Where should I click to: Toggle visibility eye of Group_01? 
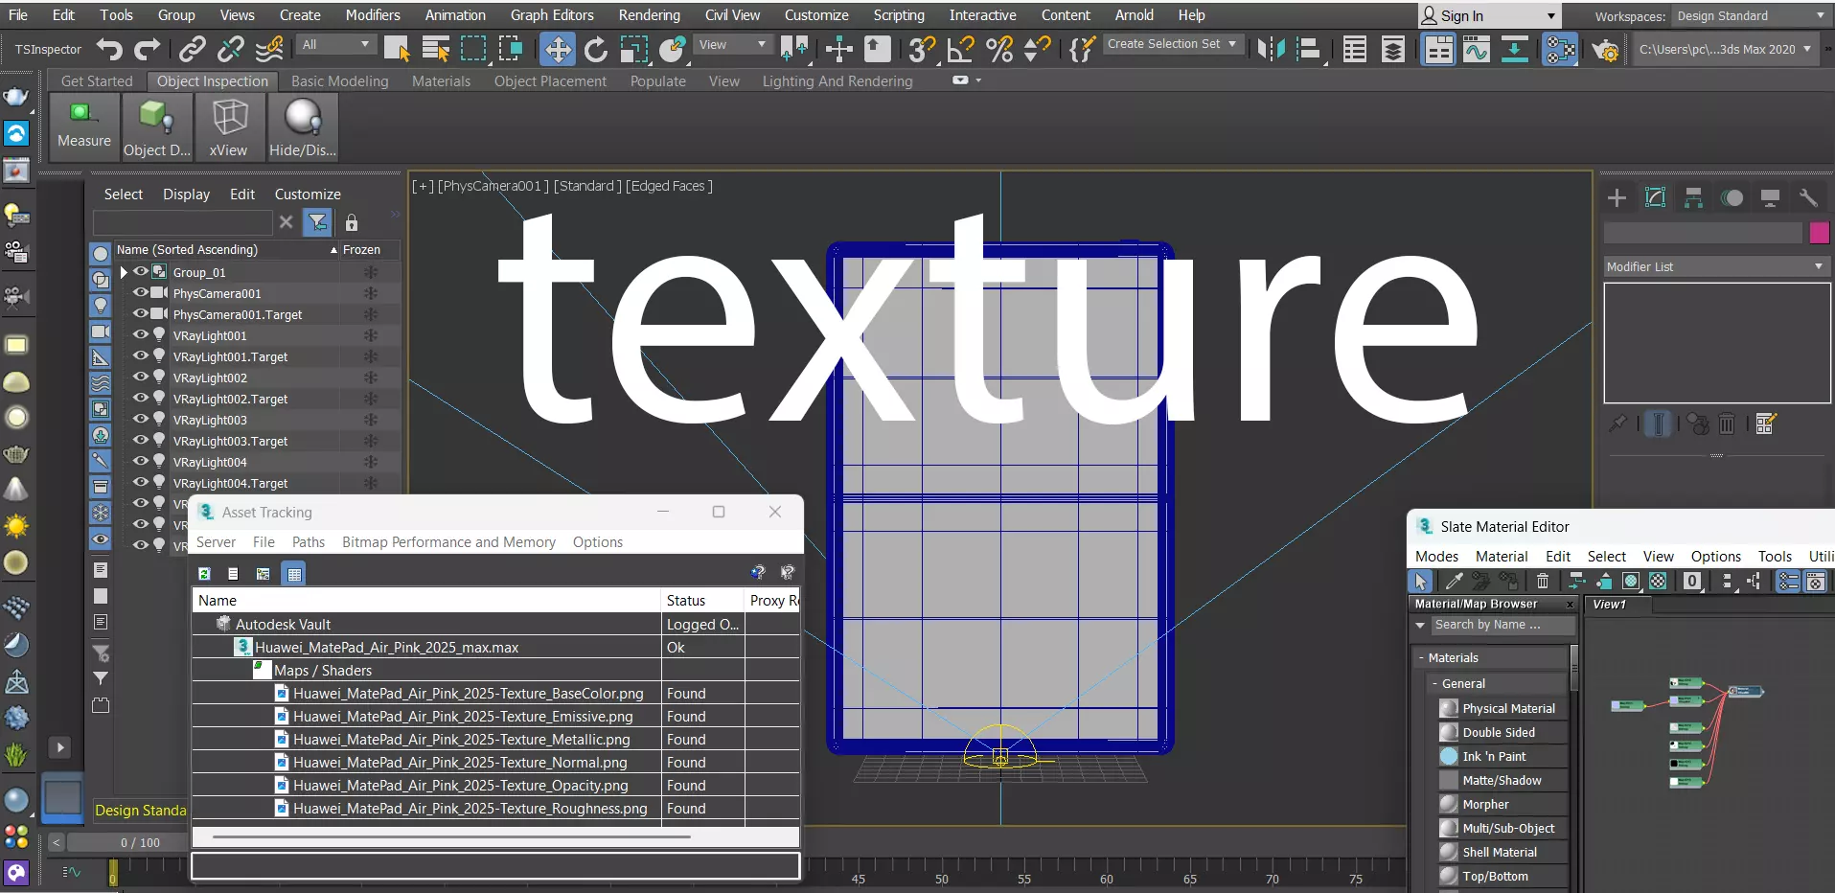(x=141, y=272)
